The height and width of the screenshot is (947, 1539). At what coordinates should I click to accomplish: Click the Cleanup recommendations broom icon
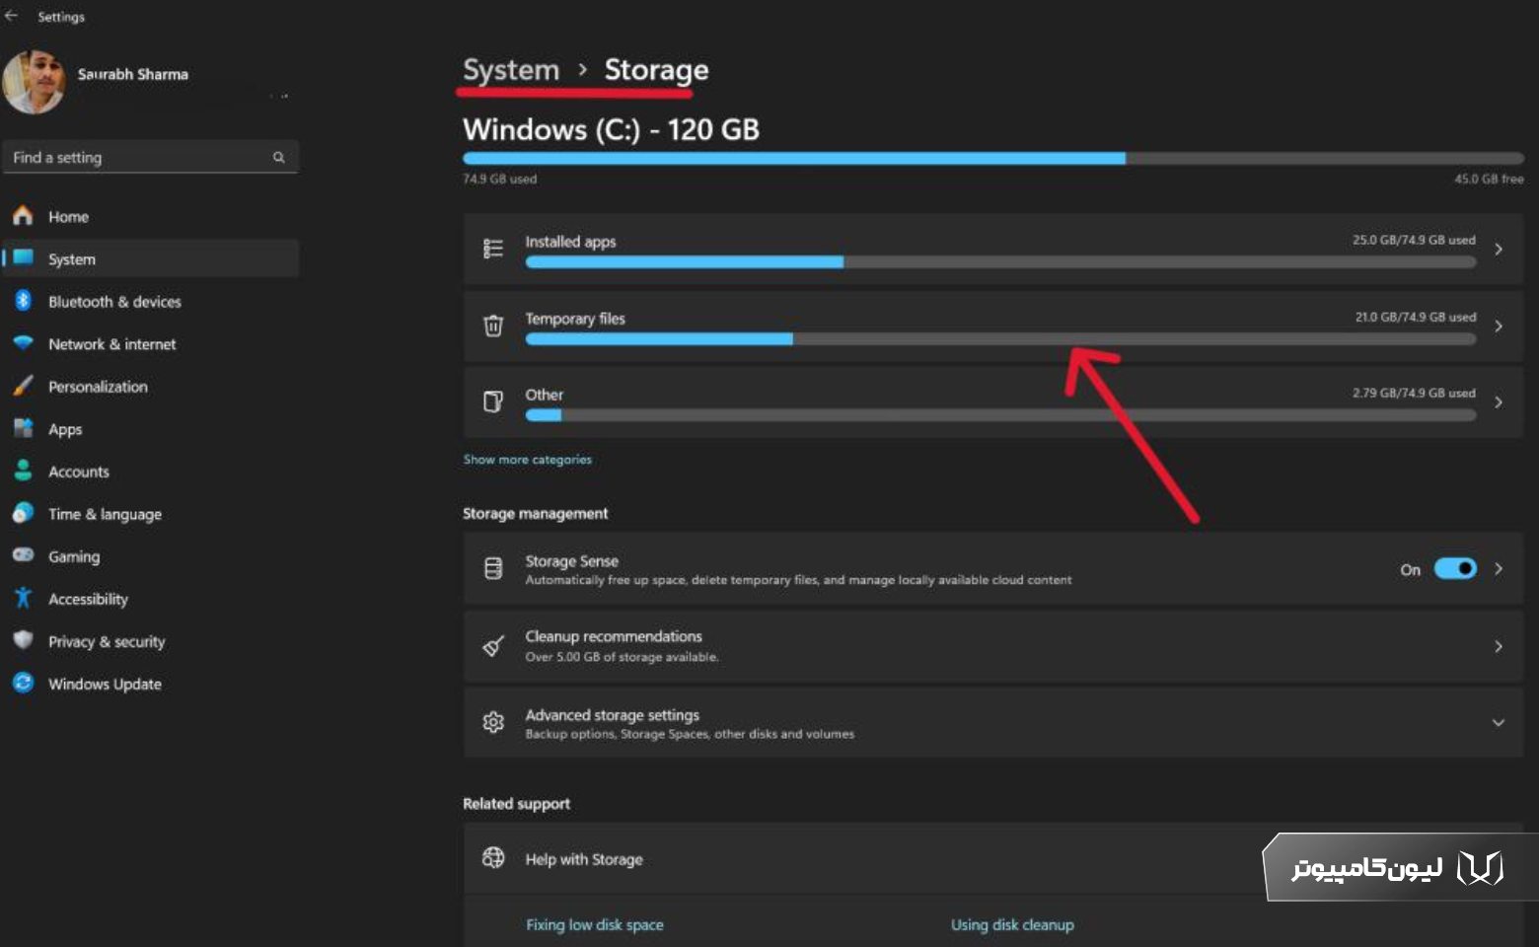click(x=493, y=646)
